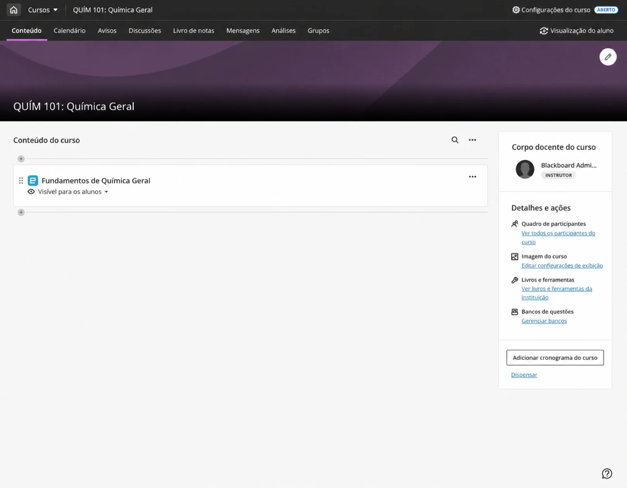Add content below Fundamentos de Química Geral
The width and height of the screenshot is (627, 488).
coord(21,212)
